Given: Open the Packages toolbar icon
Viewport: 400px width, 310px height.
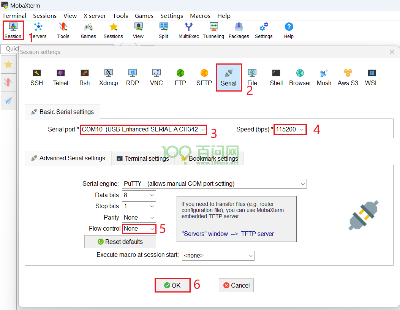Looking at the screenshot, I should (239, 30).
